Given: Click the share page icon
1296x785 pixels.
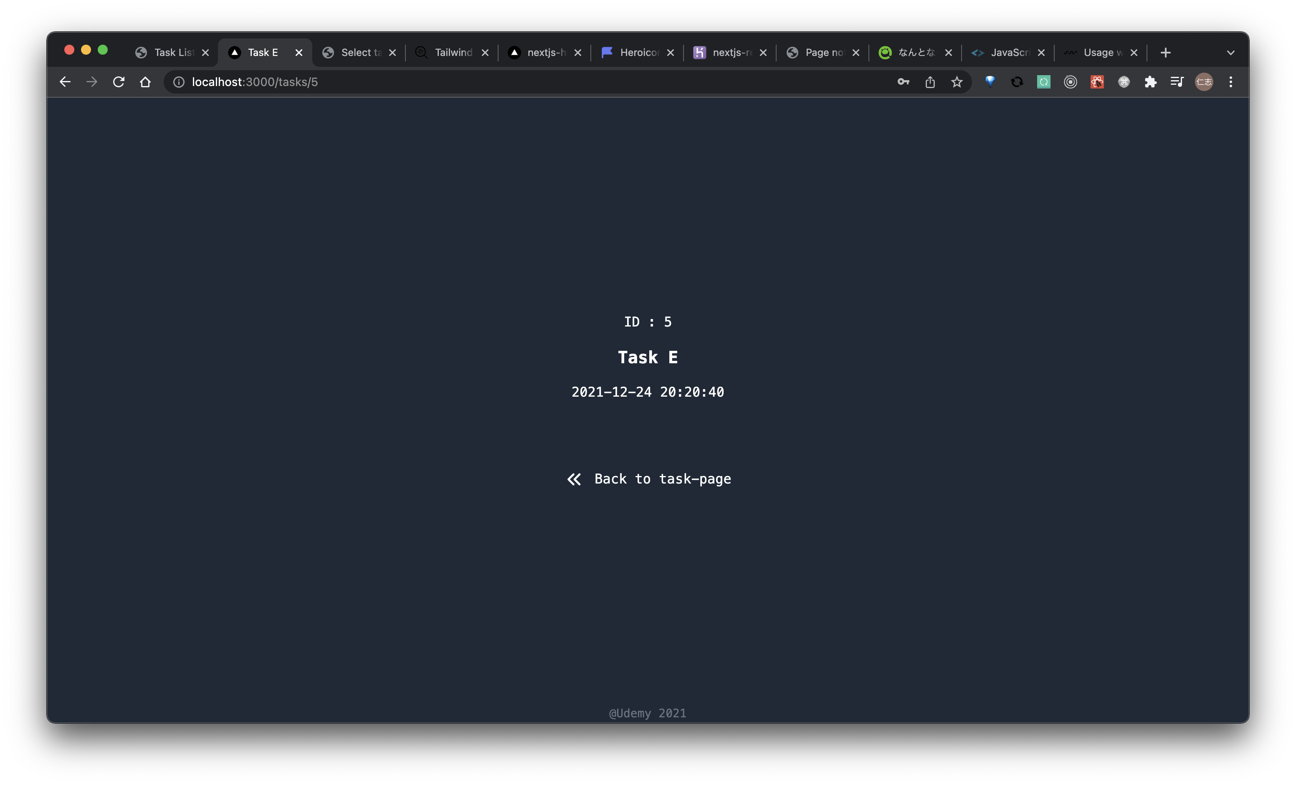Looking at the screenshot, I should click(x=929, y=82).
